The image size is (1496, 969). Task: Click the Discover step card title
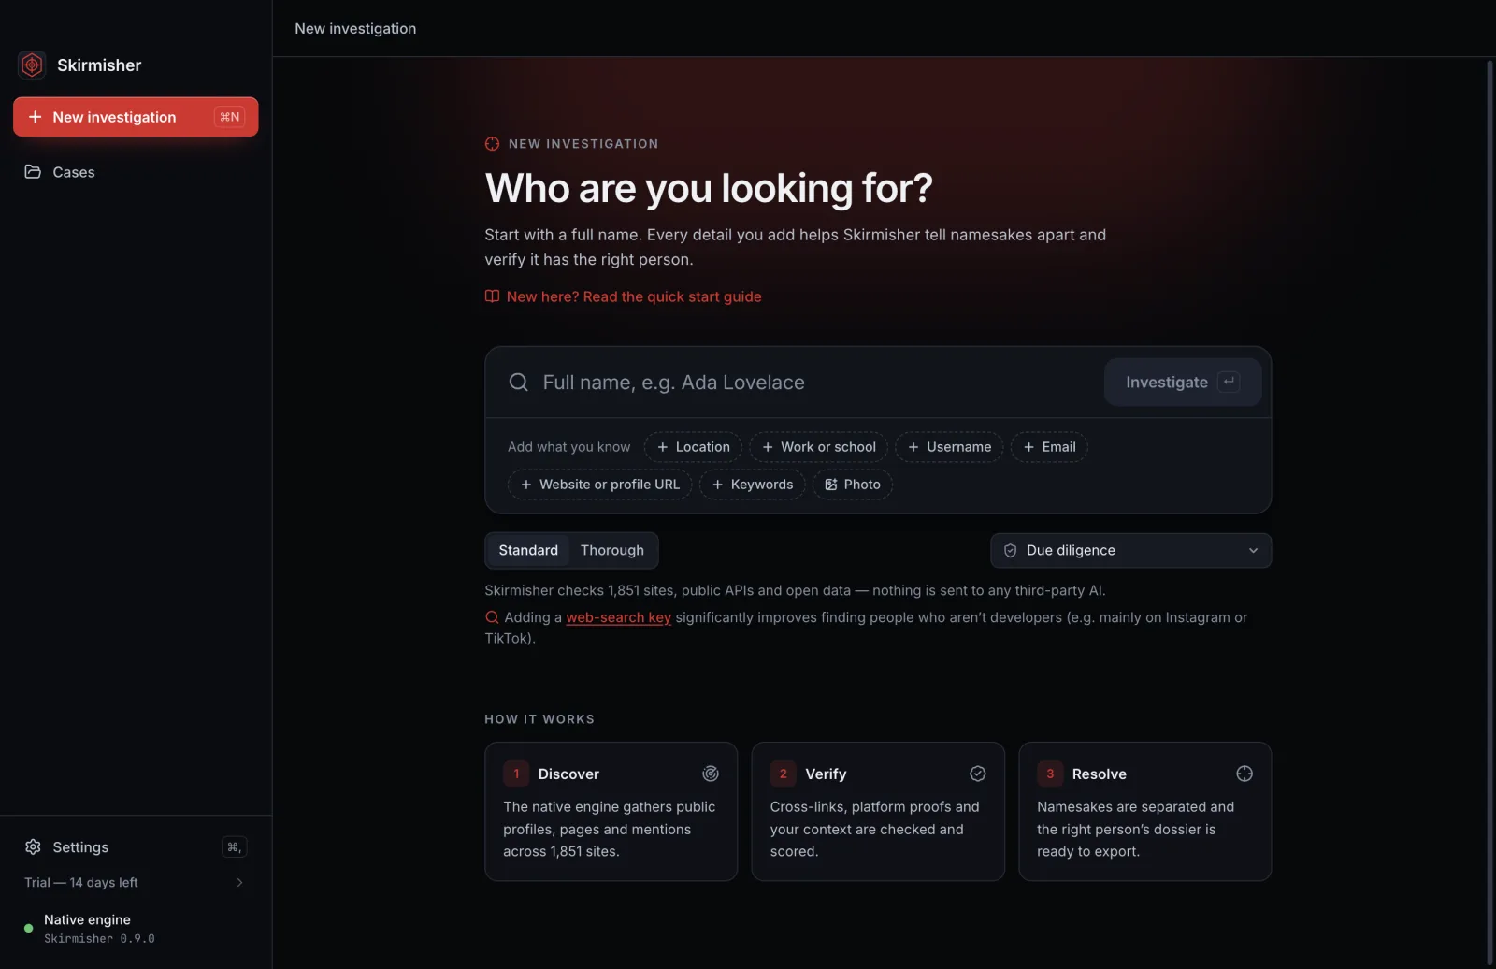tap(568, 774)
